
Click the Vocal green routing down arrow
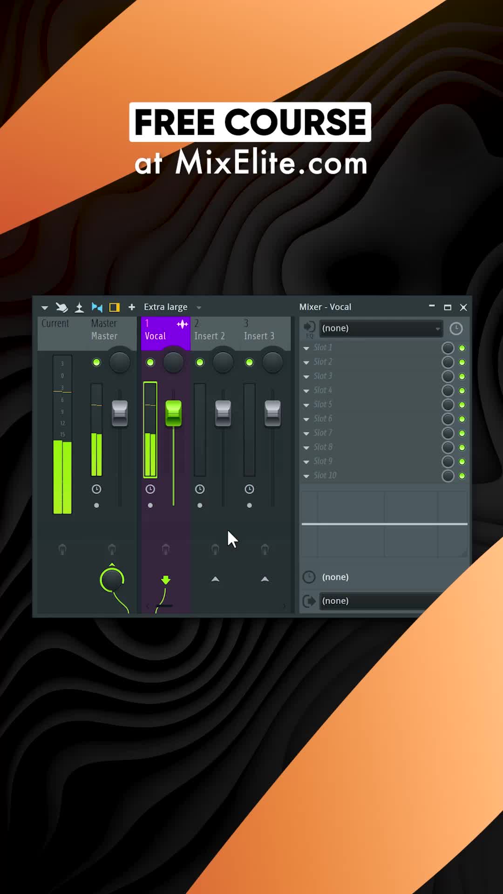pos(165,580)
